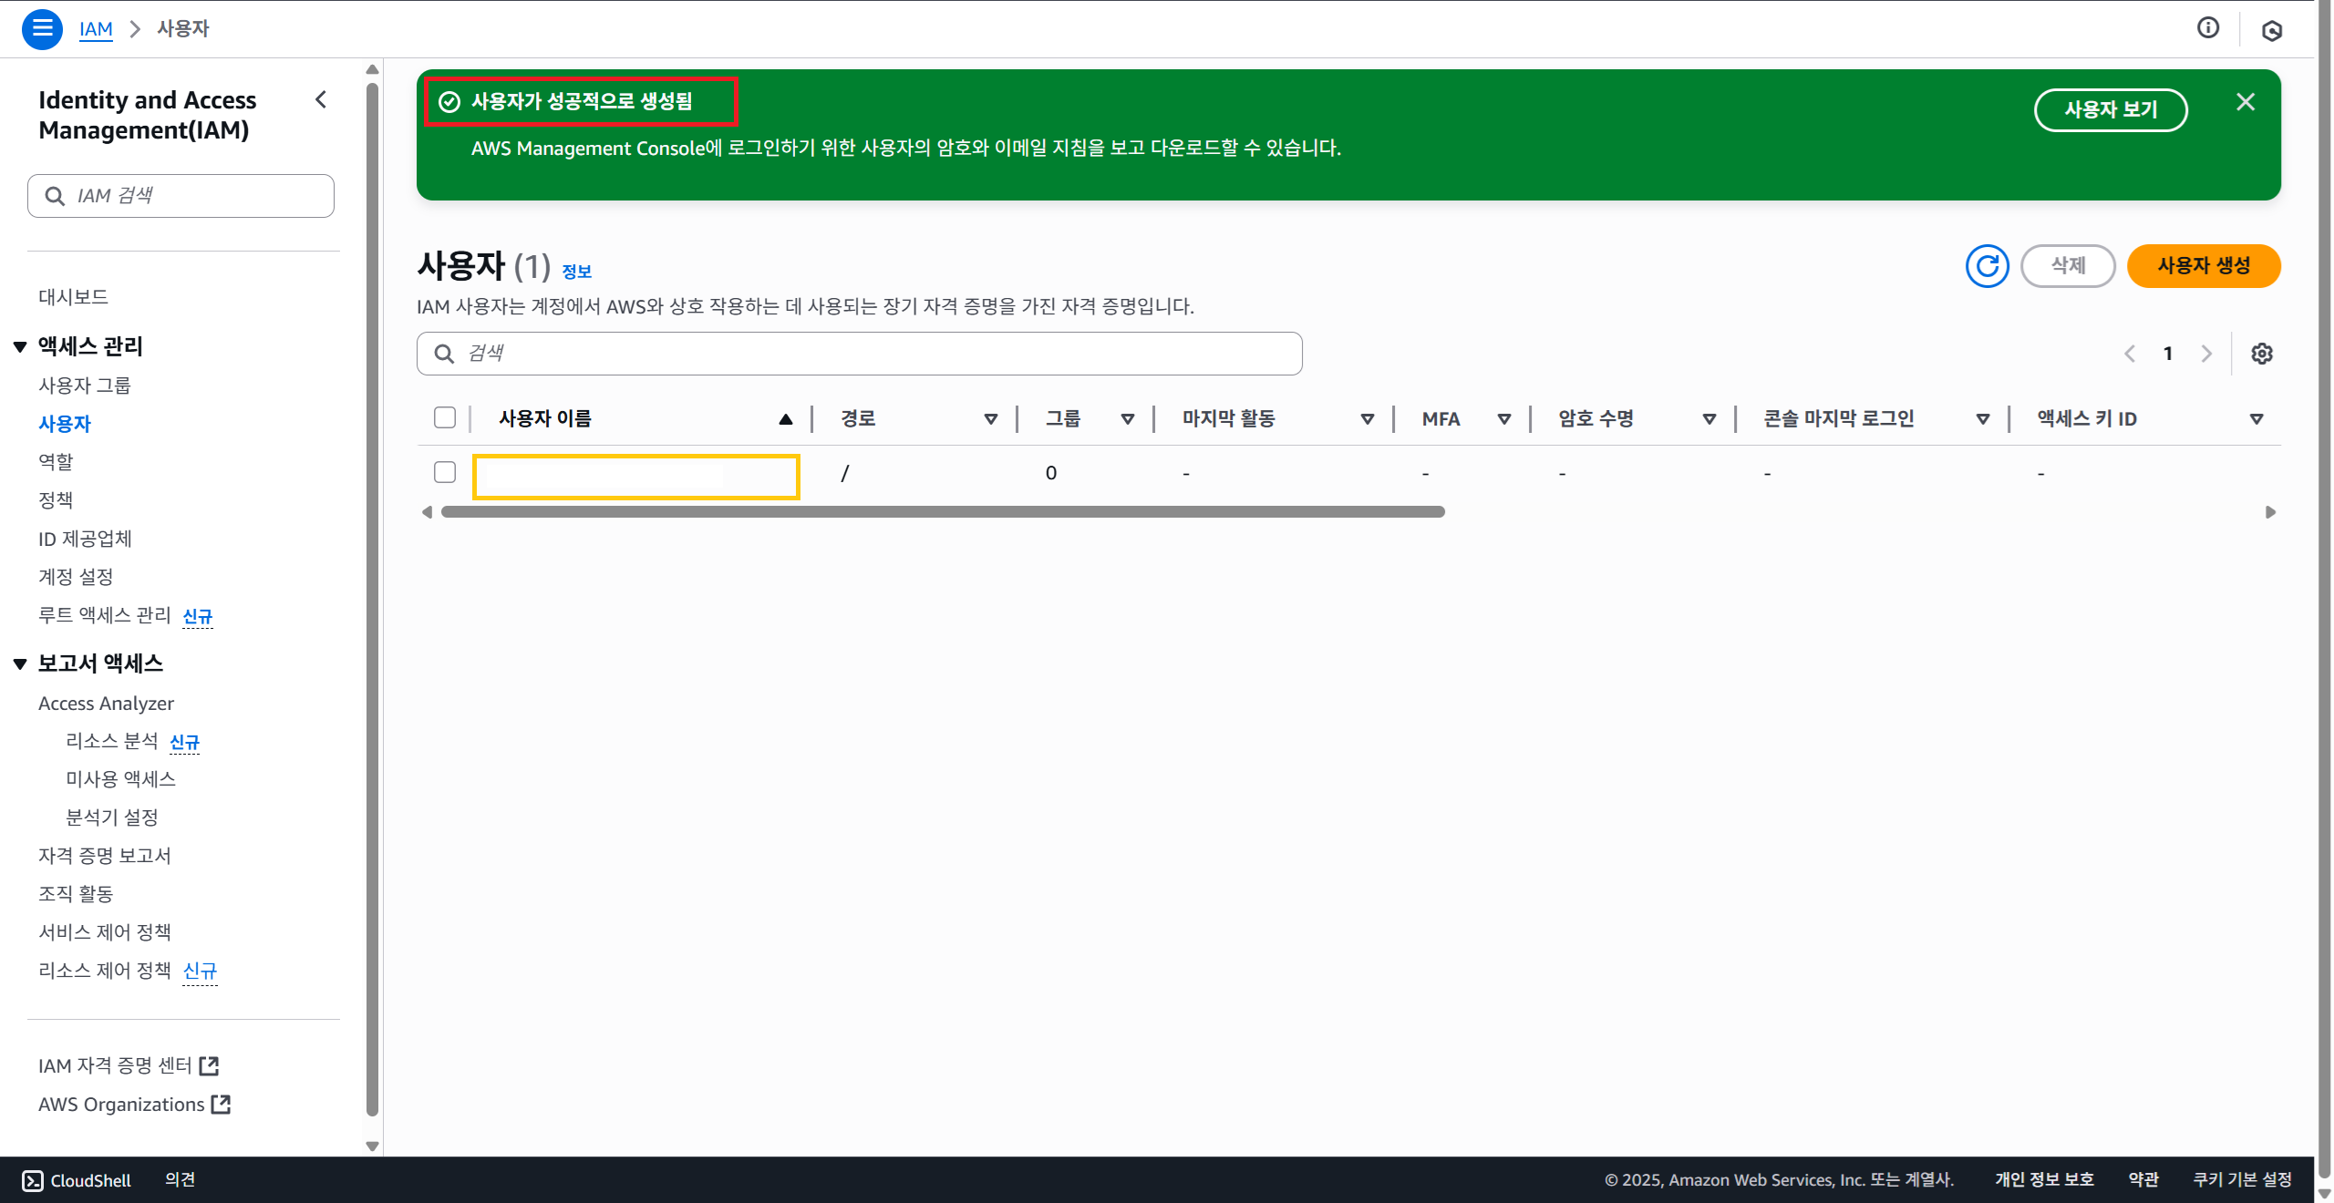Dismiss the green success banner
2334x1203 pixels.
(x=2245, y=102)
